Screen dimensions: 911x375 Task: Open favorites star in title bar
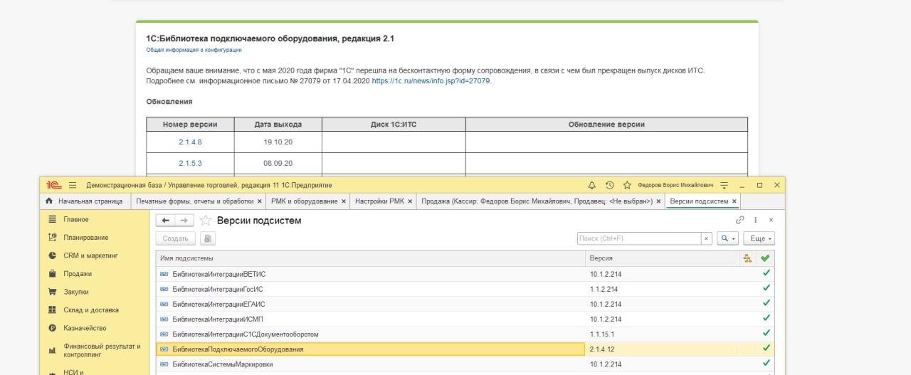pos(627,184)
